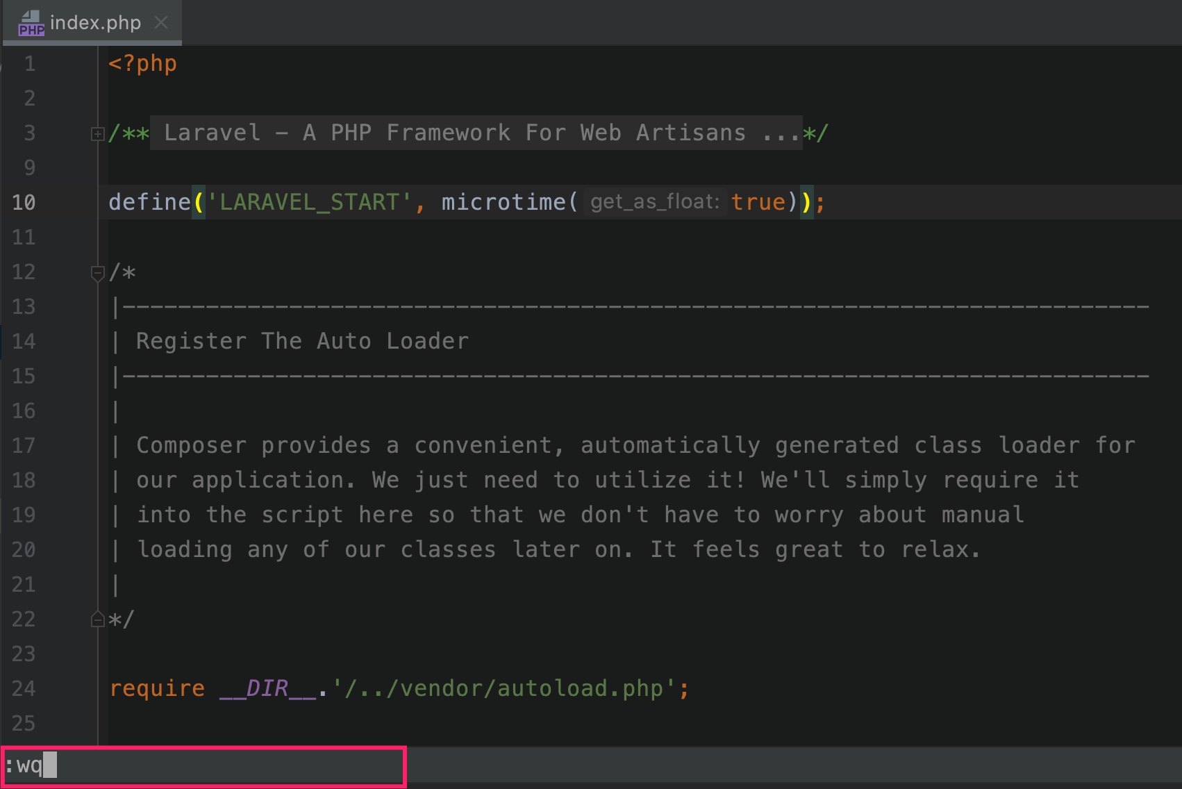Click the 'LARAVEL_START' string
This screenshot has width=1182, height=789.
coord(310,202)
